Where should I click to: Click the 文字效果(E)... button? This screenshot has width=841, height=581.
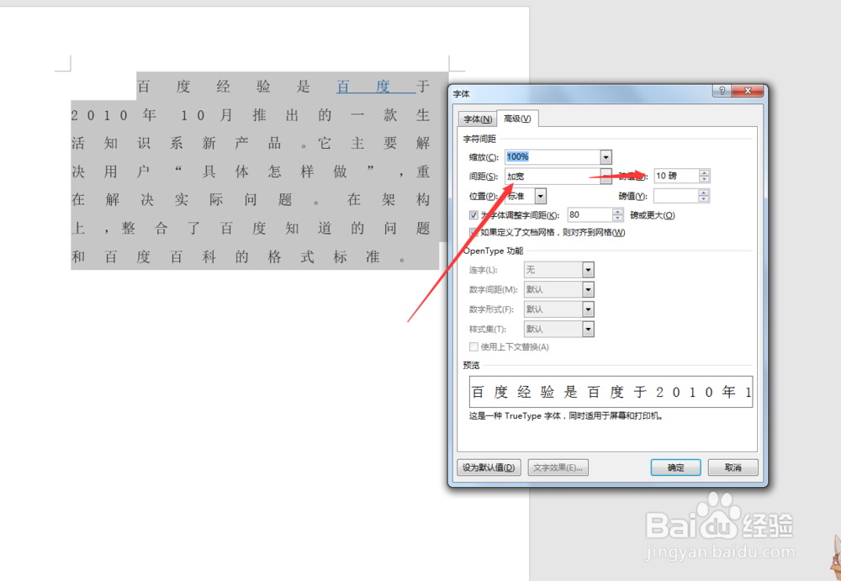point(558,467)
